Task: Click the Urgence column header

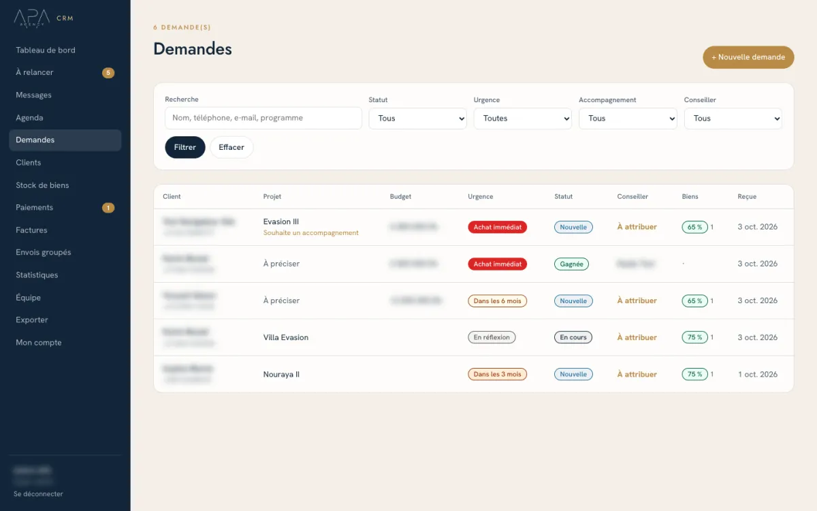Action: coord(481,196)
